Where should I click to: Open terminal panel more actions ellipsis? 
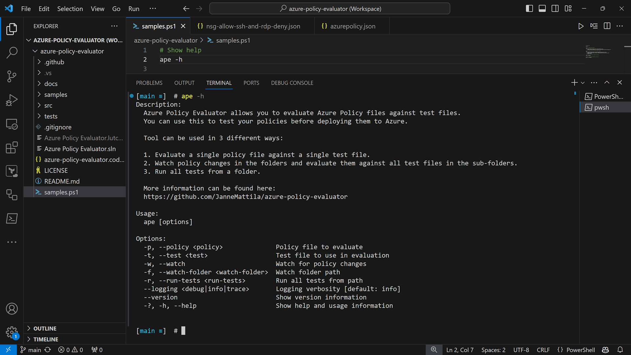click(x=594, y=83)
